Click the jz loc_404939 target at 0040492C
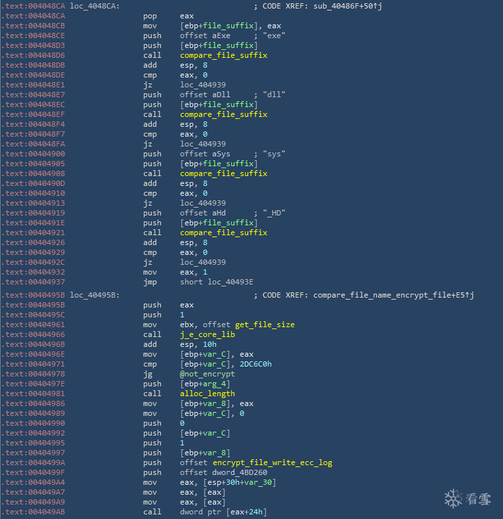The image size is (503, 519). click(202, 262)
